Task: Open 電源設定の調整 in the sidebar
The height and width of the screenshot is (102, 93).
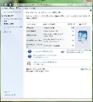Action: click(x=9, y=24)
